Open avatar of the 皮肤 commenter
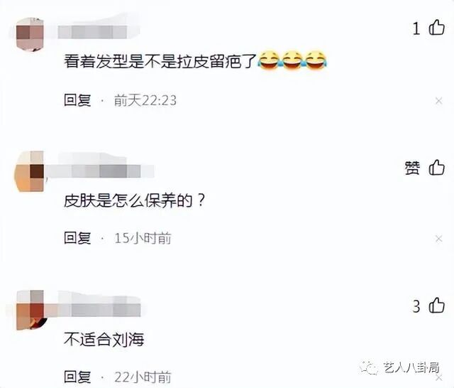This screenshot has height=388, width=454. click(30, 171)
